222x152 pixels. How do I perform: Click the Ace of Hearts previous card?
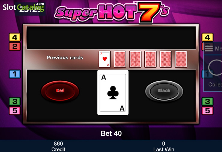click(105, 59)
